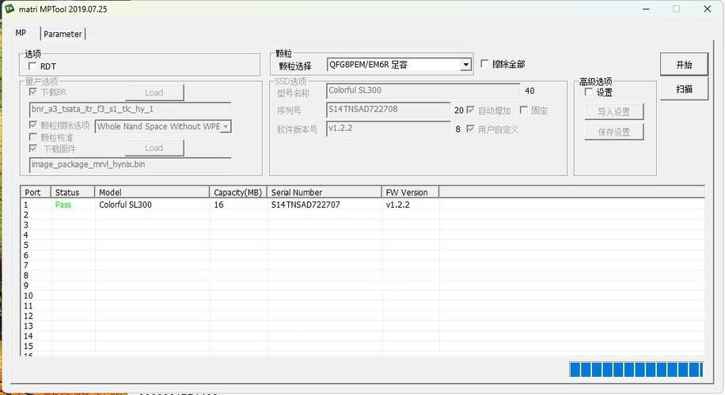Click the blue progress bar

pos(636,370)
